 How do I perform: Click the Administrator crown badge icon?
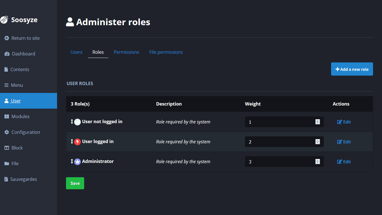click(77, 162)
